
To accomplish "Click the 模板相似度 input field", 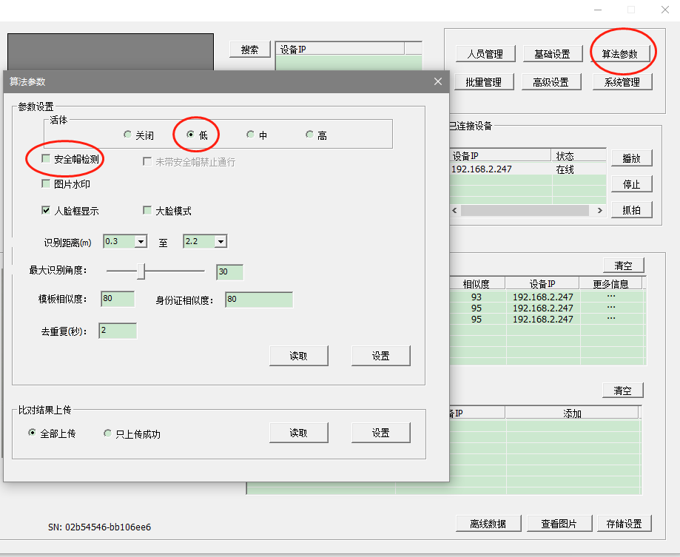I will point(118,299).
